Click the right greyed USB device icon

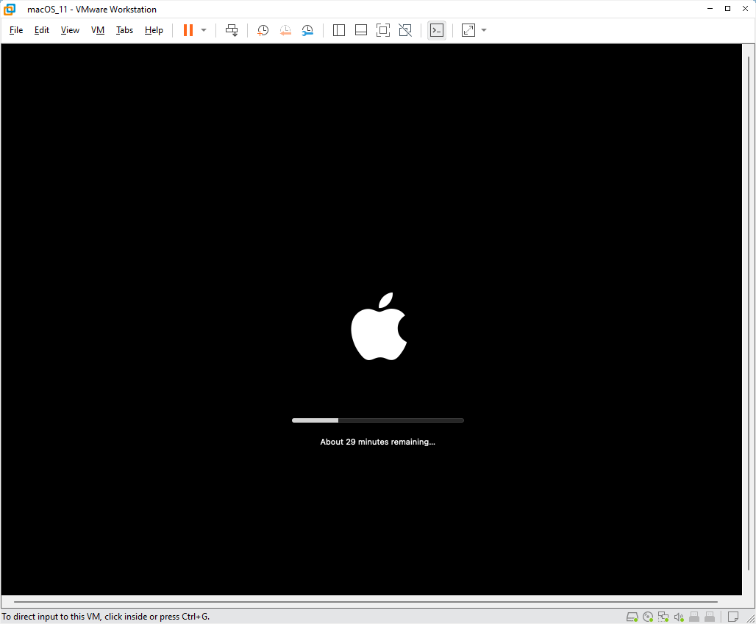(710, 617)
